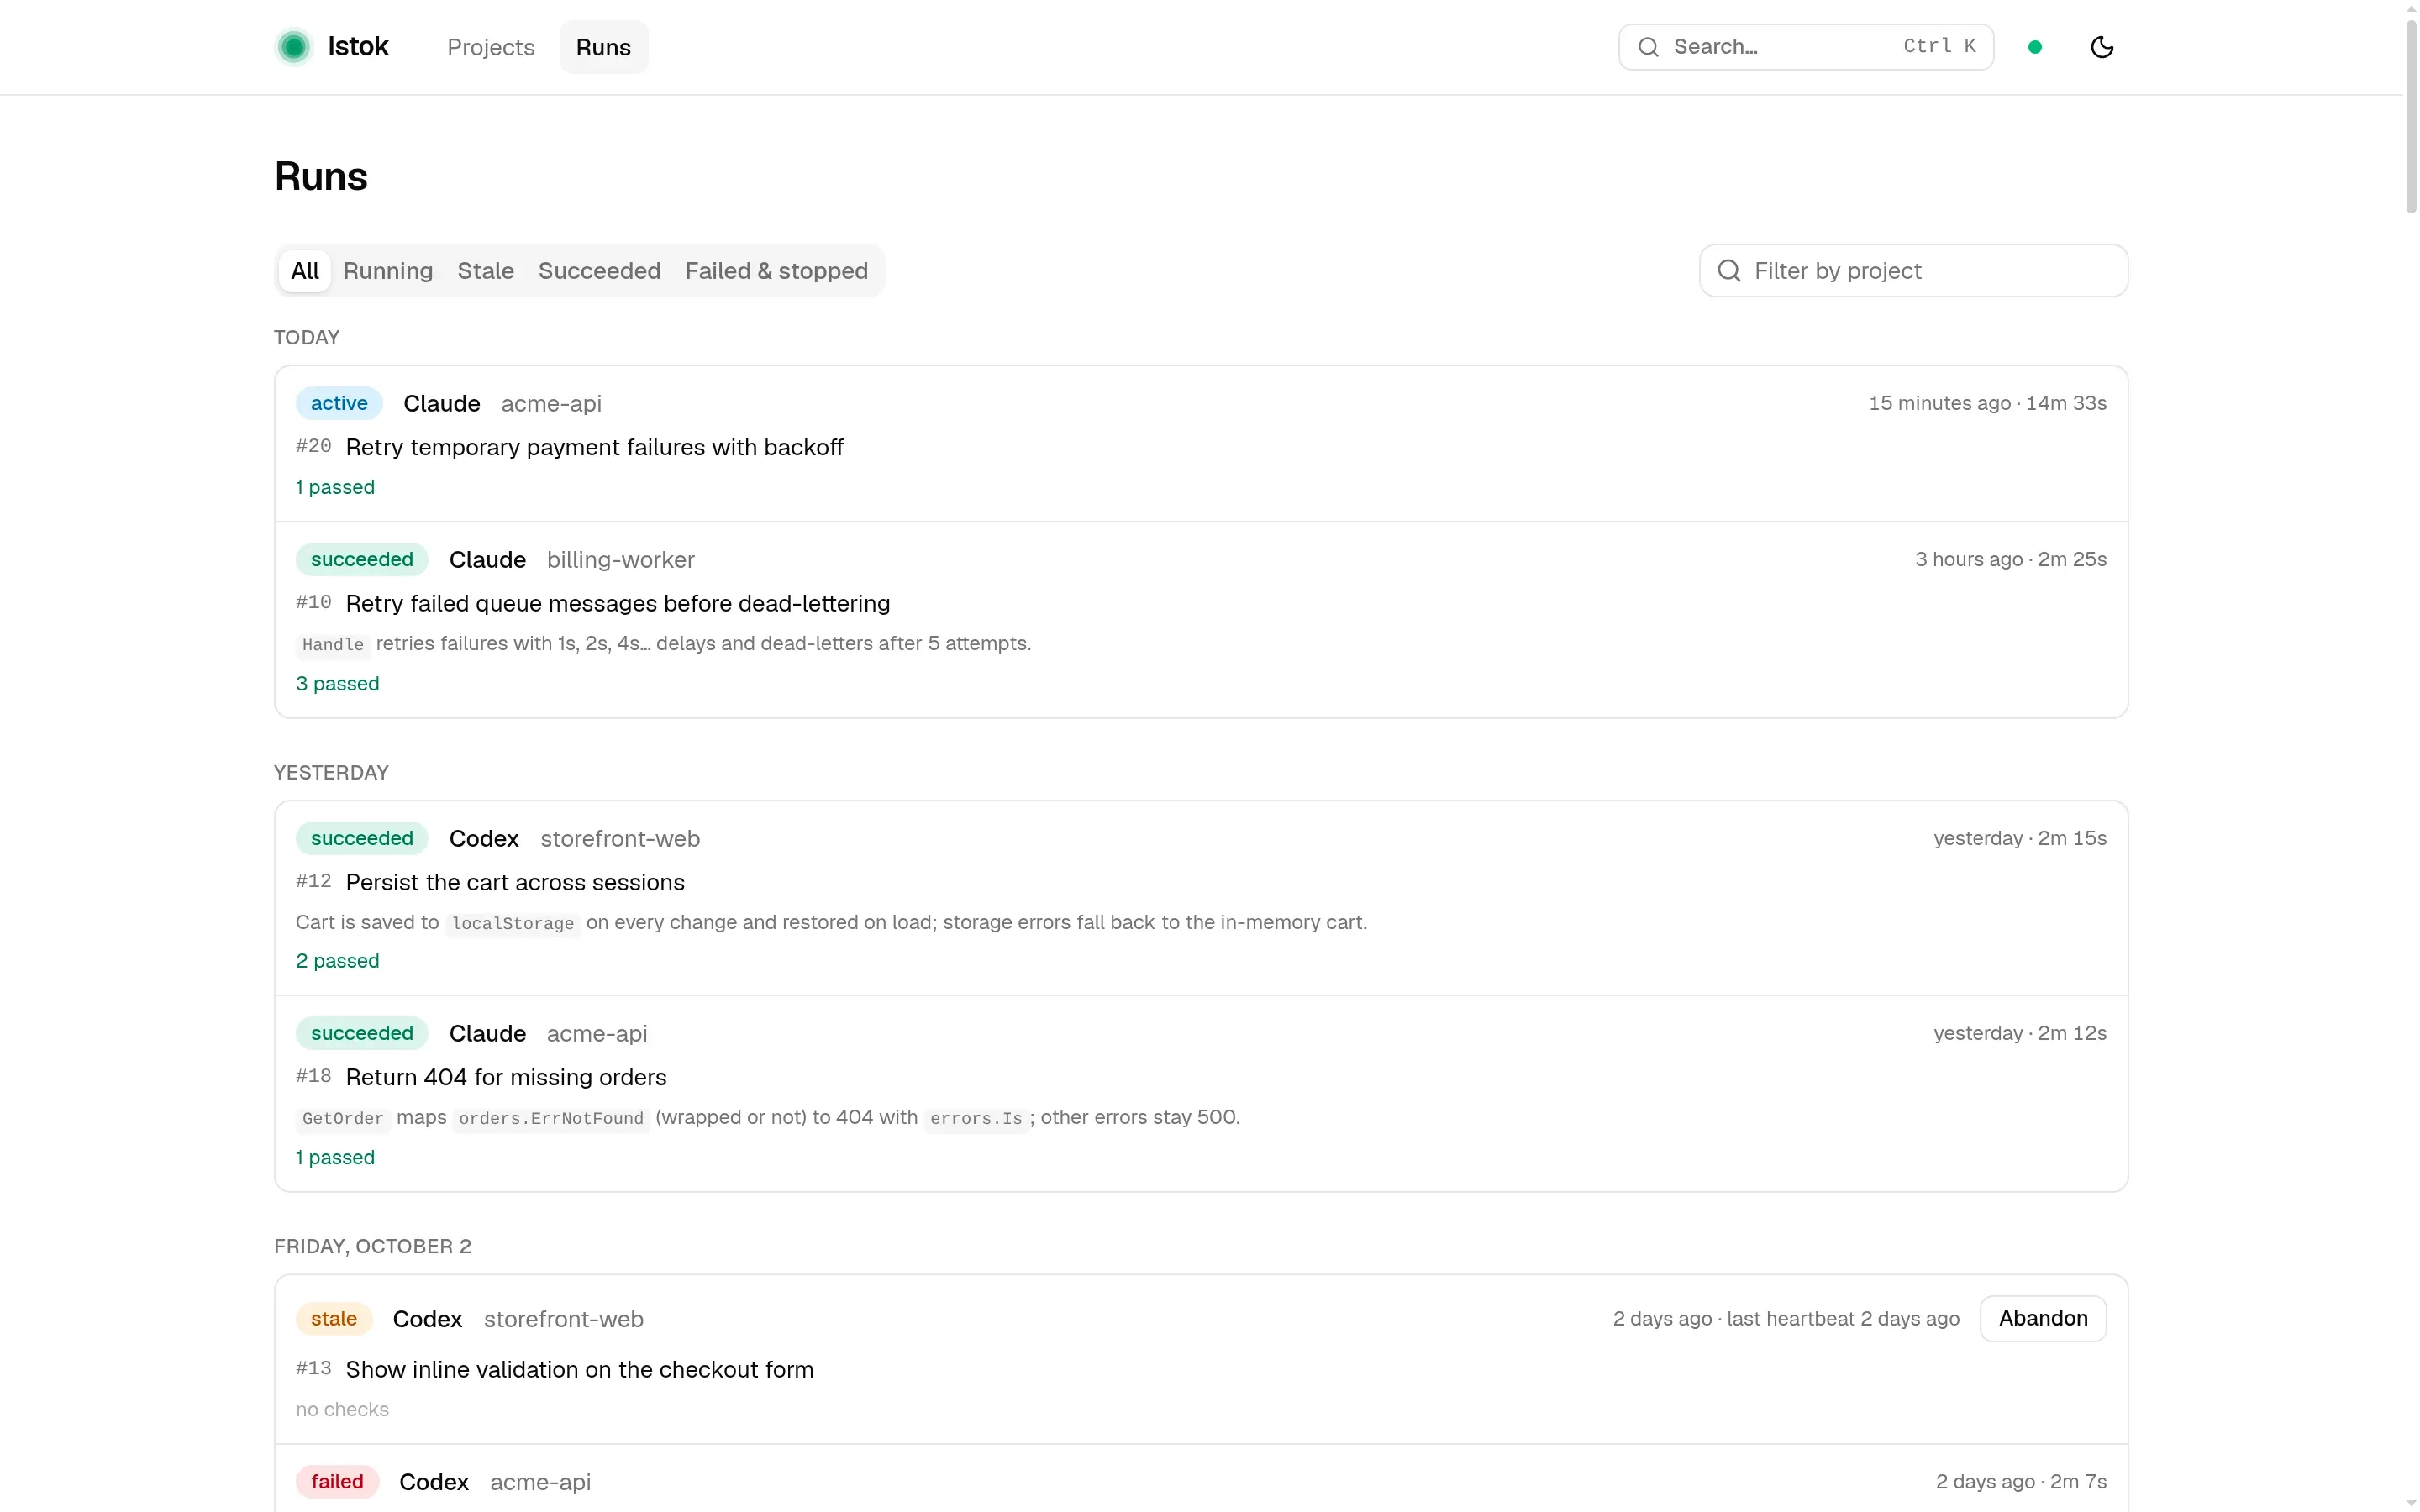Click 'no checks' under run #13
Viewport: 2420px width, 1512px height.
point(342,1409)
